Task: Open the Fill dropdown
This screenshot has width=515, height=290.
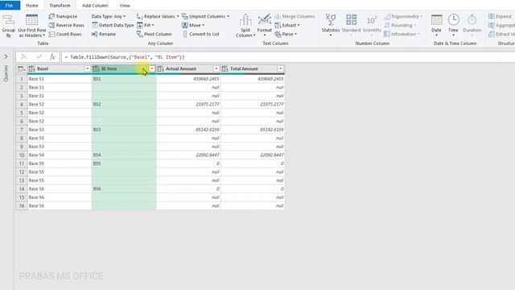Action: (x=146, y=25)
